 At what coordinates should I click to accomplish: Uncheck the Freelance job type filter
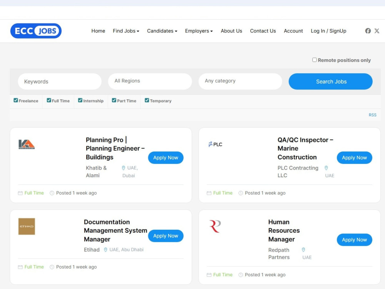pos(16,100)
